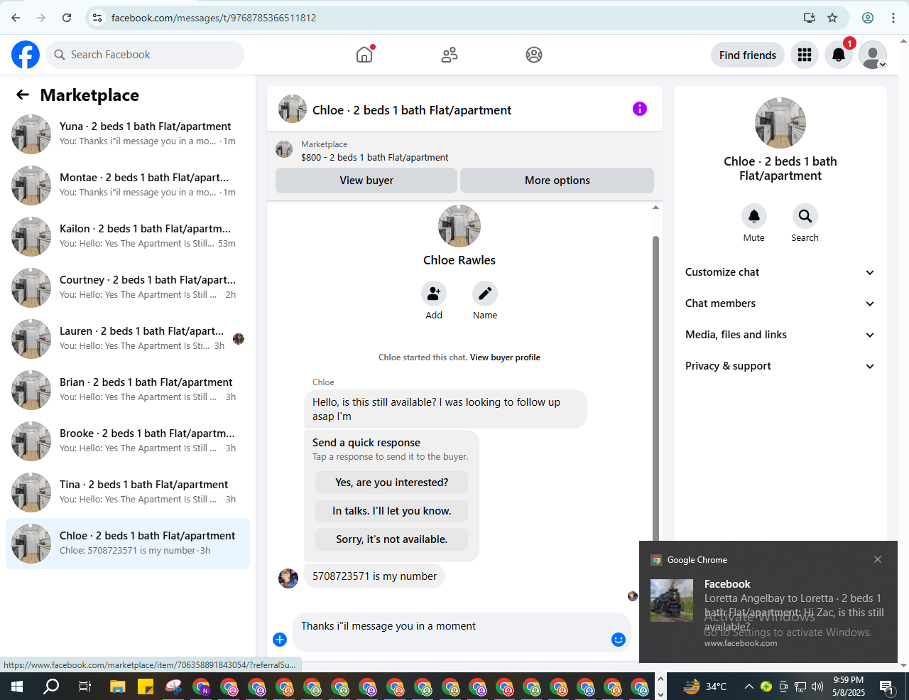Screen dimensions: 909x700
Task: Open Sticky Notes from taskbar
Action: 146,686
